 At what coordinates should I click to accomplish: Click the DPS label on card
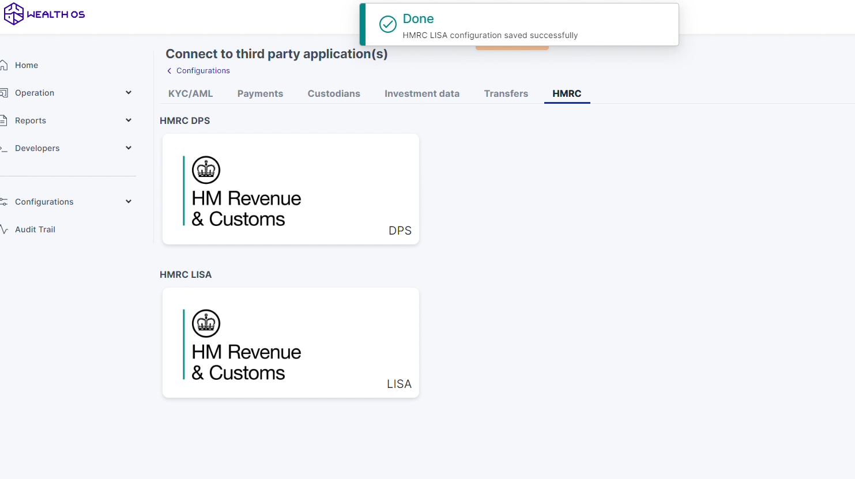pyautogui.click(x=400, y=231)
